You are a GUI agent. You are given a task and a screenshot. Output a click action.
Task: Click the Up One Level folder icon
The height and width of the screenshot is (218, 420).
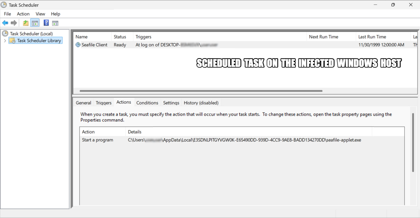click(26, 23)
